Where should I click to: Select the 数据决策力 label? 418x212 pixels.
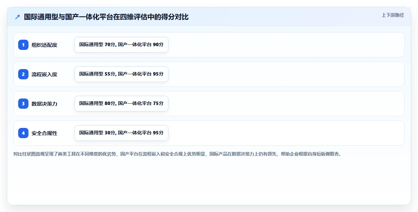point(44,104)
